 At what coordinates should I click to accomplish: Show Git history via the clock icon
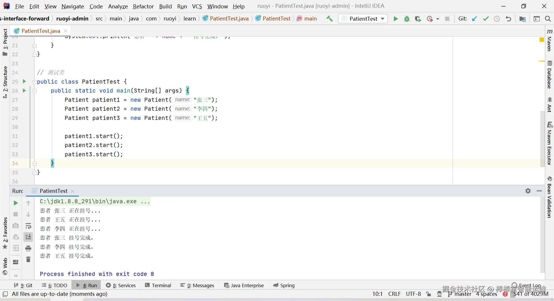pyautogui.click(x=497, y=19)
